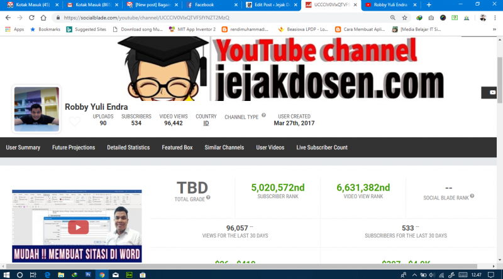
Task: Open Photoshop from the taskbar
Action: pyautogui.click(x=88, y=275)
